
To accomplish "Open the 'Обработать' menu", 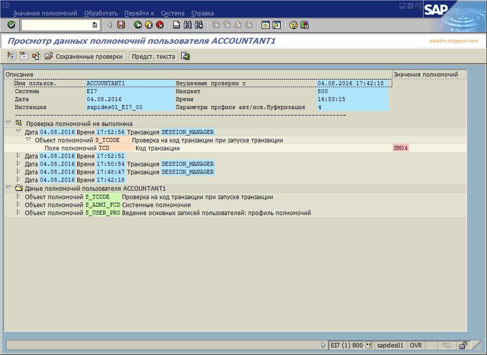I will coord(101,13).
